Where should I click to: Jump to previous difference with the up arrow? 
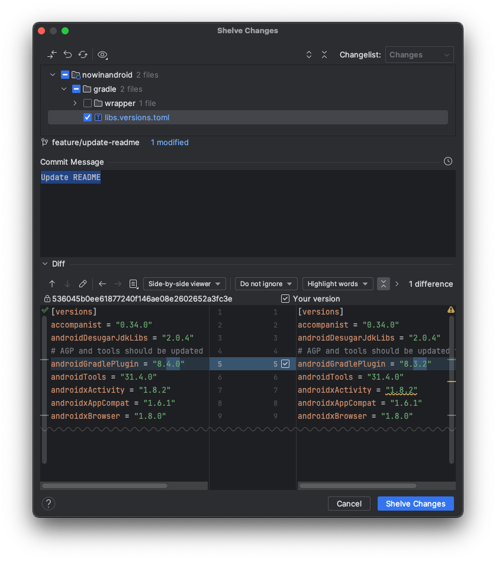coord(53,284)
